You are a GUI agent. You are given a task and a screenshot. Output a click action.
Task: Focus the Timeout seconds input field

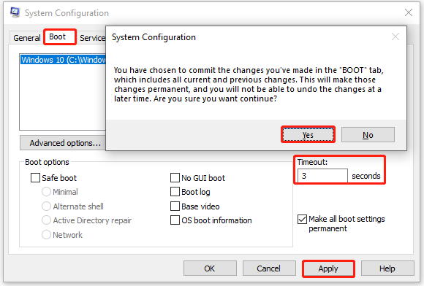322,176
